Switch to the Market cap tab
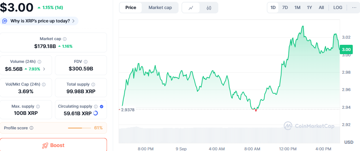The width and height of the screenshot is (360, 151). (x=160, y=8)
